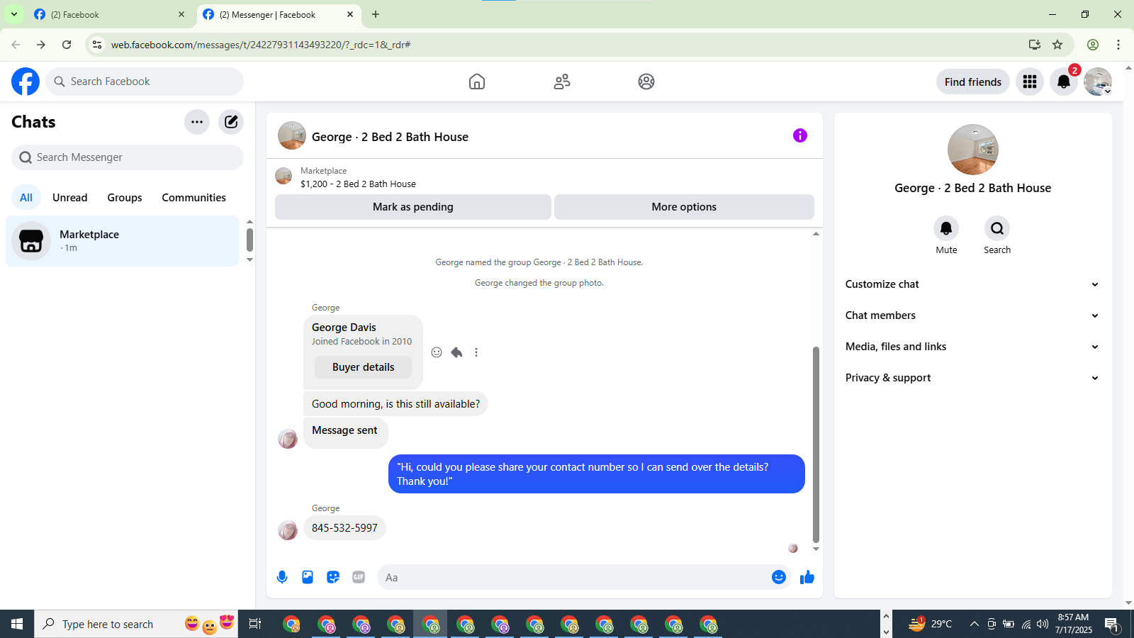Image resolution: width=1134 pixels, height=638 pixels.
Task: Click the large group photo in side panel
Action: point(973,150)
